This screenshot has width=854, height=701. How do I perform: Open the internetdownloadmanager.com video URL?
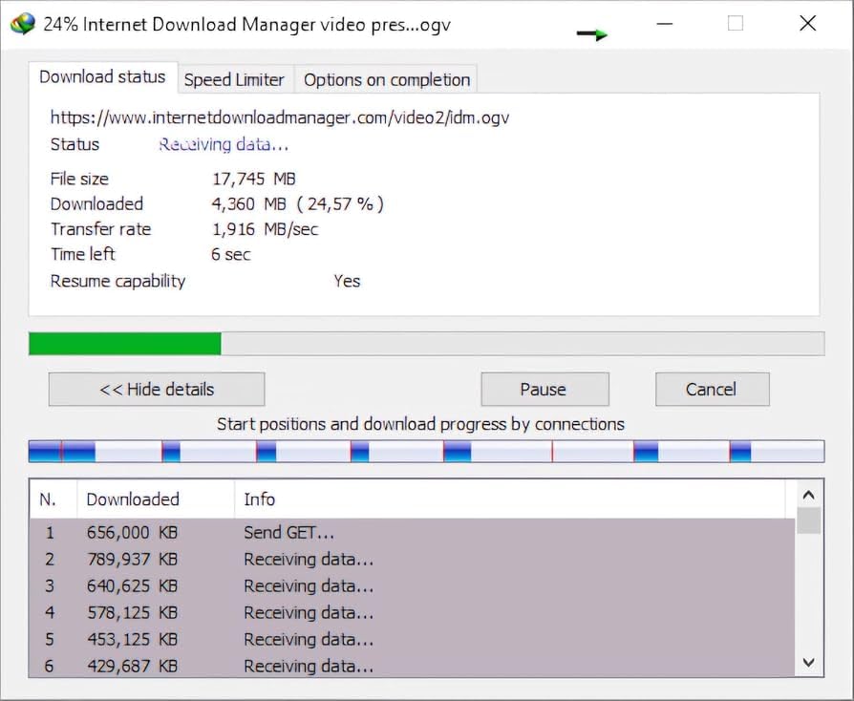tap(278, 117)
